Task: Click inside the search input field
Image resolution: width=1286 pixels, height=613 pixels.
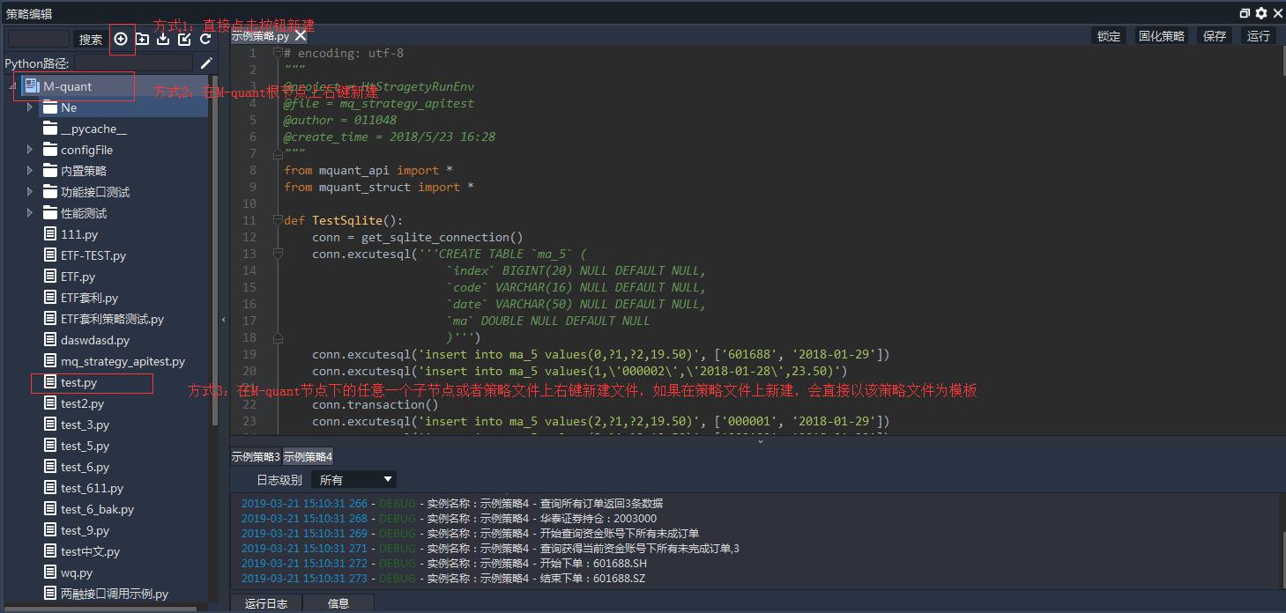Action: (39, 39)
